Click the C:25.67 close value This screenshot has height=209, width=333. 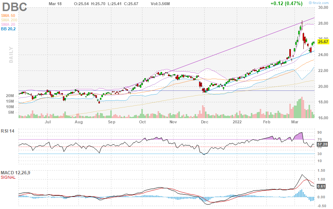click(x=131, y=4)
